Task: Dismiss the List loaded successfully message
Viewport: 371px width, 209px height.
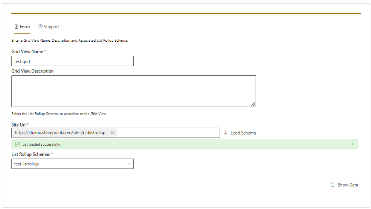Action: (353, 144)
